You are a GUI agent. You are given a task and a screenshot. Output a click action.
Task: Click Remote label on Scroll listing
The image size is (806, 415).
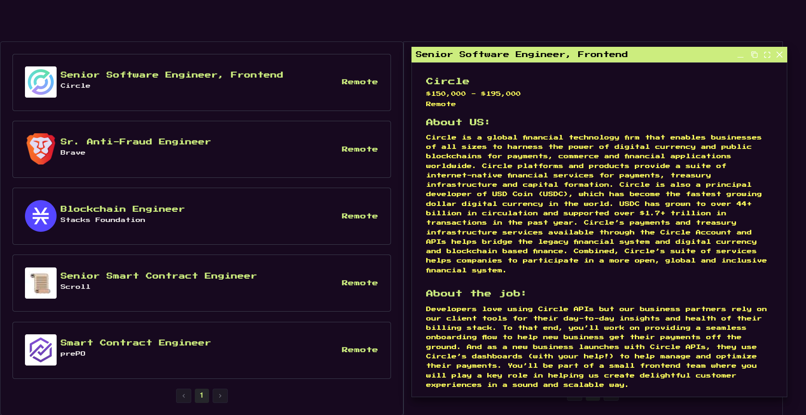(360, 283)
